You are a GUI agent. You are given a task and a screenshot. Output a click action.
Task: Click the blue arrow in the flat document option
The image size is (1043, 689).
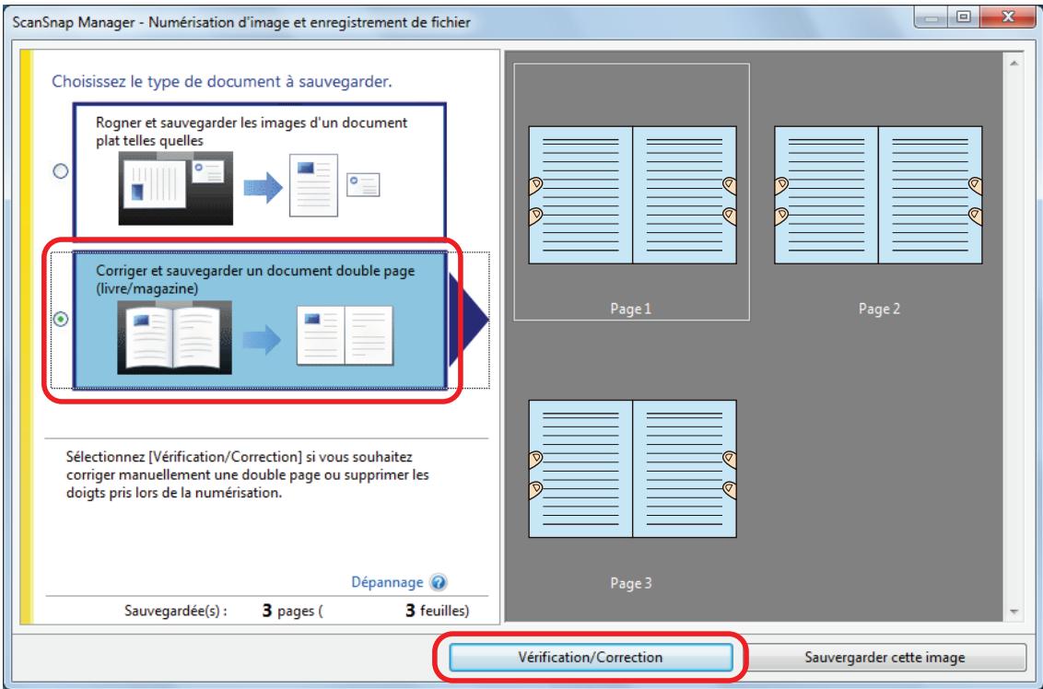point(263,188)
